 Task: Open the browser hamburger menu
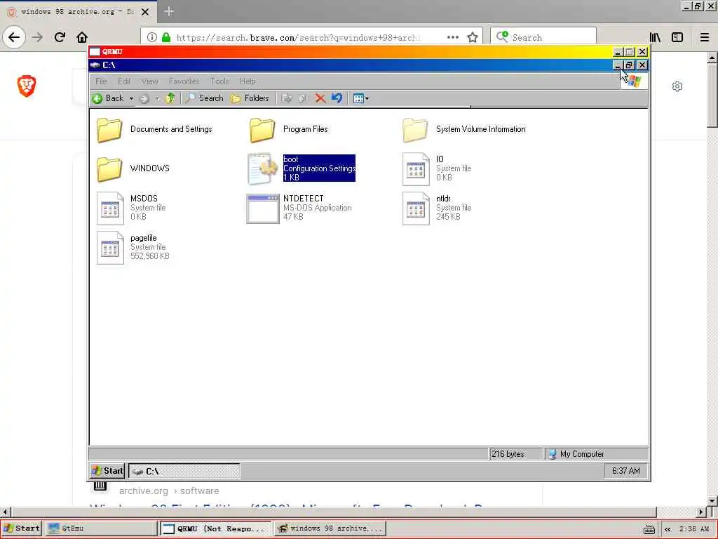click(x=704, y=37)
